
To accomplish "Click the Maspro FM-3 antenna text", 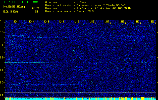I will coord(85,11).
